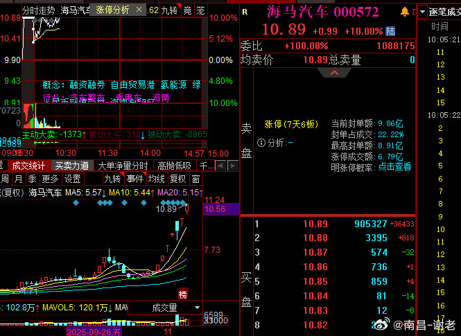Screen dimensions: 461x336
Task: Toggle 九转 on the K-line toolbar
Action: [113, 179]
